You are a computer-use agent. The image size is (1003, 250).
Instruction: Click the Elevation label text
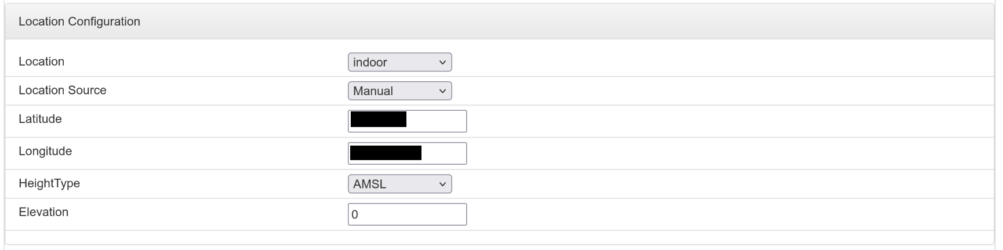click(x=43, y=212)
